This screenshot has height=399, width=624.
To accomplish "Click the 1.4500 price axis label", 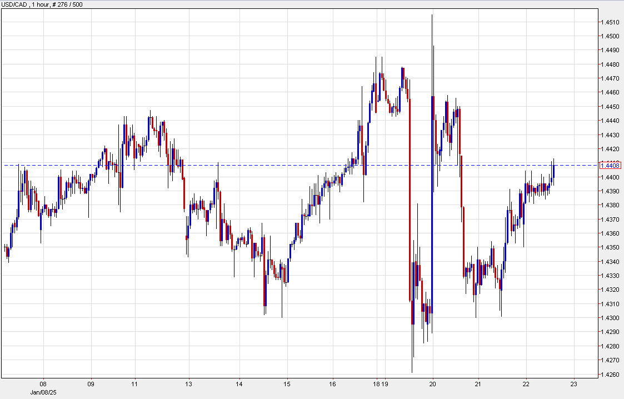I will click(x=608, y=36).
